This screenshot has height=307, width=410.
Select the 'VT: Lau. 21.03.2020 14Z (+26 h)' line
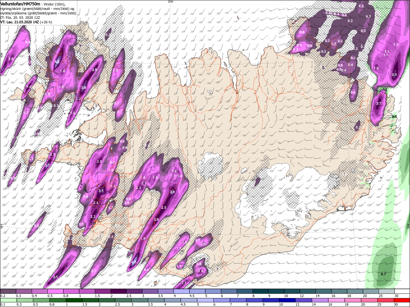click(x=26, y=22)
